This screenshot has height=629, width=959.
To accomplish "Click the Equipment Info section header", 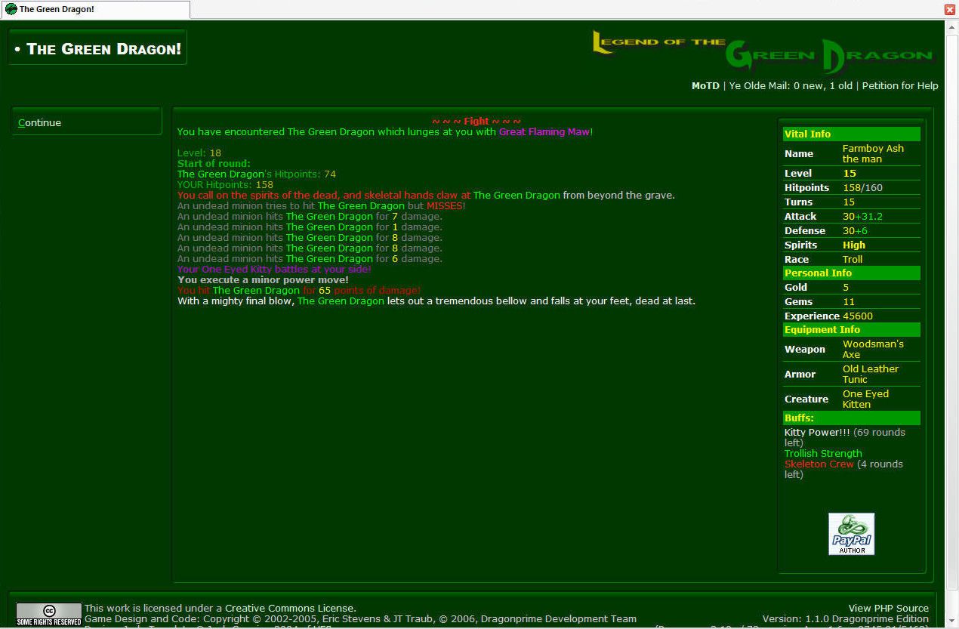I will tap(851, 330).
